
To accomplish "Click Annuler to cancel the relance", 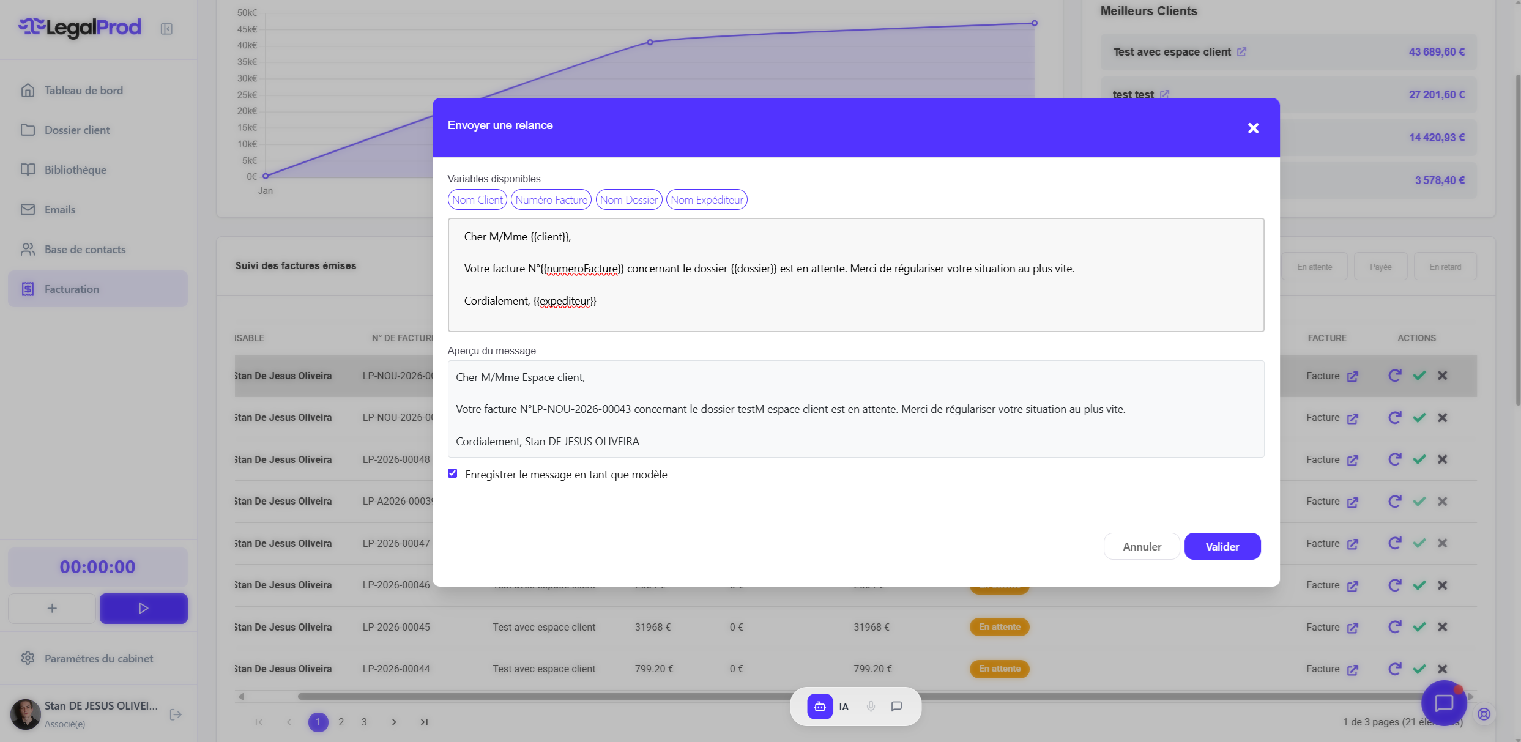I will pos(1142,546).
